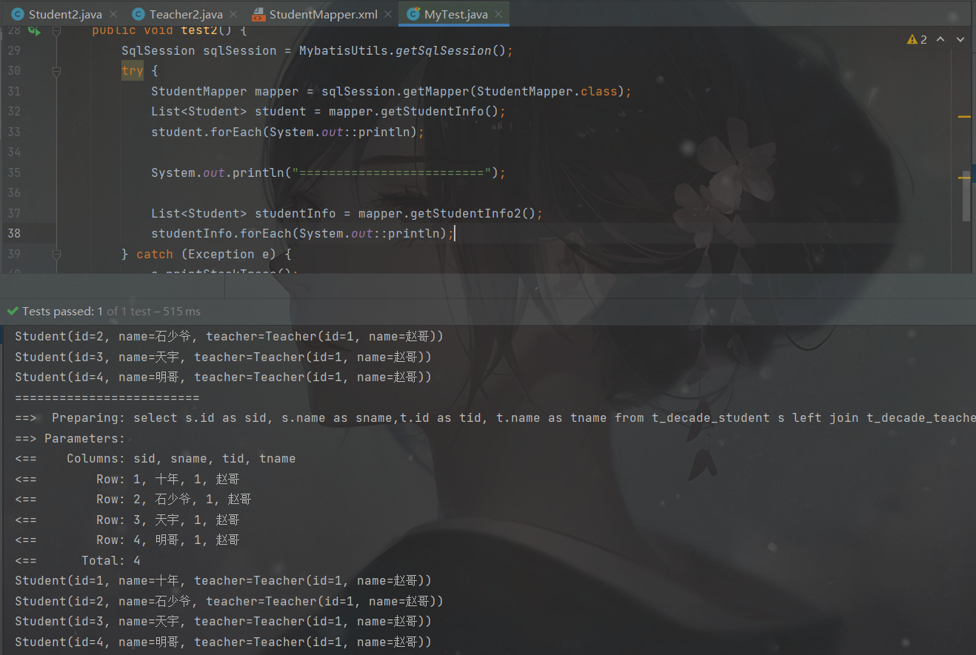The width and height of the screenshot is (976, 655).
Task: Click the 'Row: 3, 天宇, 1, 赵哥' line
Action: click(168, 520)
